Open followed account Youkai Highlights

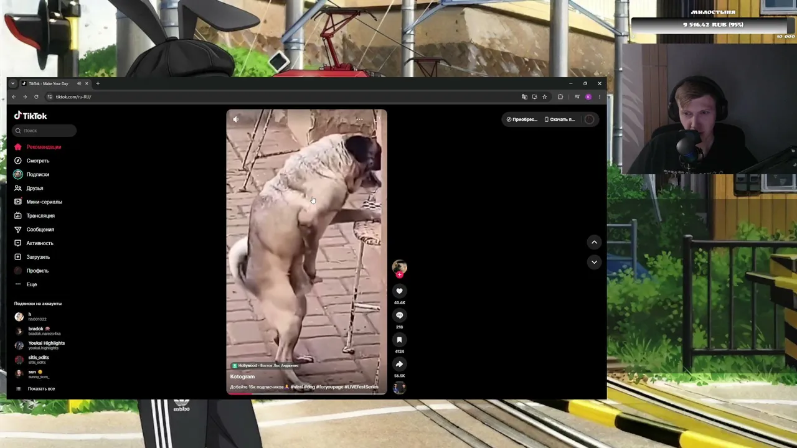(x=40, y=345)
